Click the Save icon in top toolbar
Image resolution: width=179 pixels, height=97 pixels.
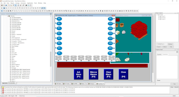point(4,5)
